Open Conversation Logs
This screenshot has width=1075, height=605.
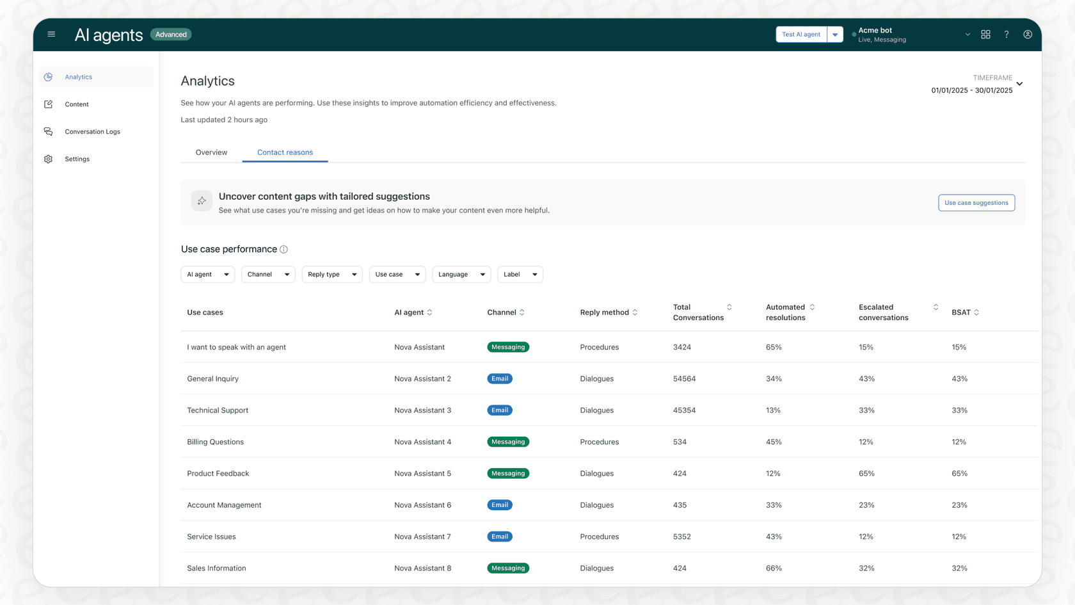(92, 131)
